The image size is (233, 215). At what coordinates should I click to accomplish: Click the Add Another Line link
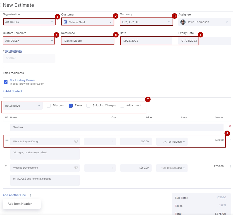(x=14, y=195)
